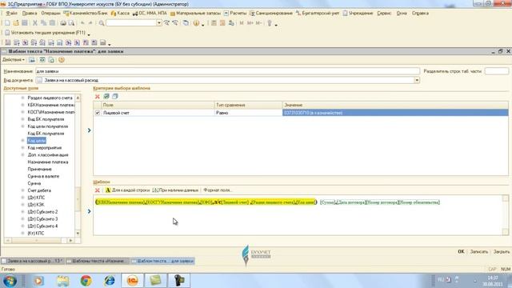Click the uncheck-all icon above criteria table

[115, 96]
